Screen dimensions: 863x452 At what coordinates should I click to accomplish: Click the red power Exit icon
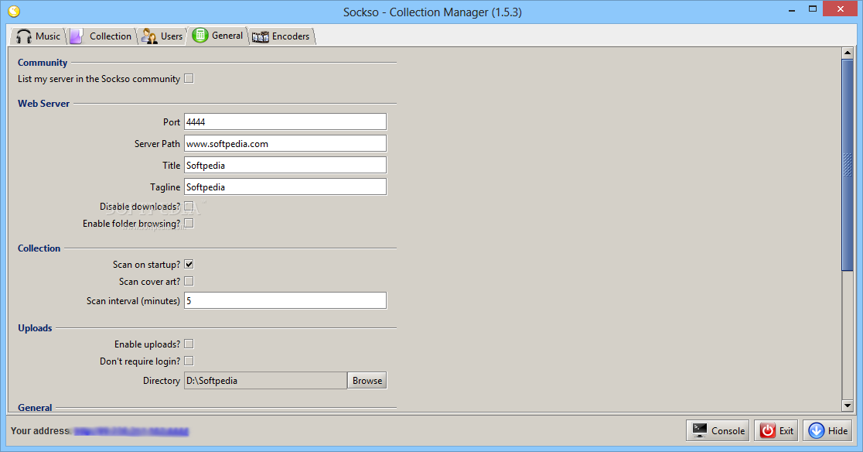coord(767,430)
